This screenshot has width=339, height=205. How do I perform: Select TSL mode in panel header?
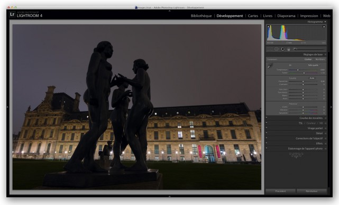pos(301,123)
